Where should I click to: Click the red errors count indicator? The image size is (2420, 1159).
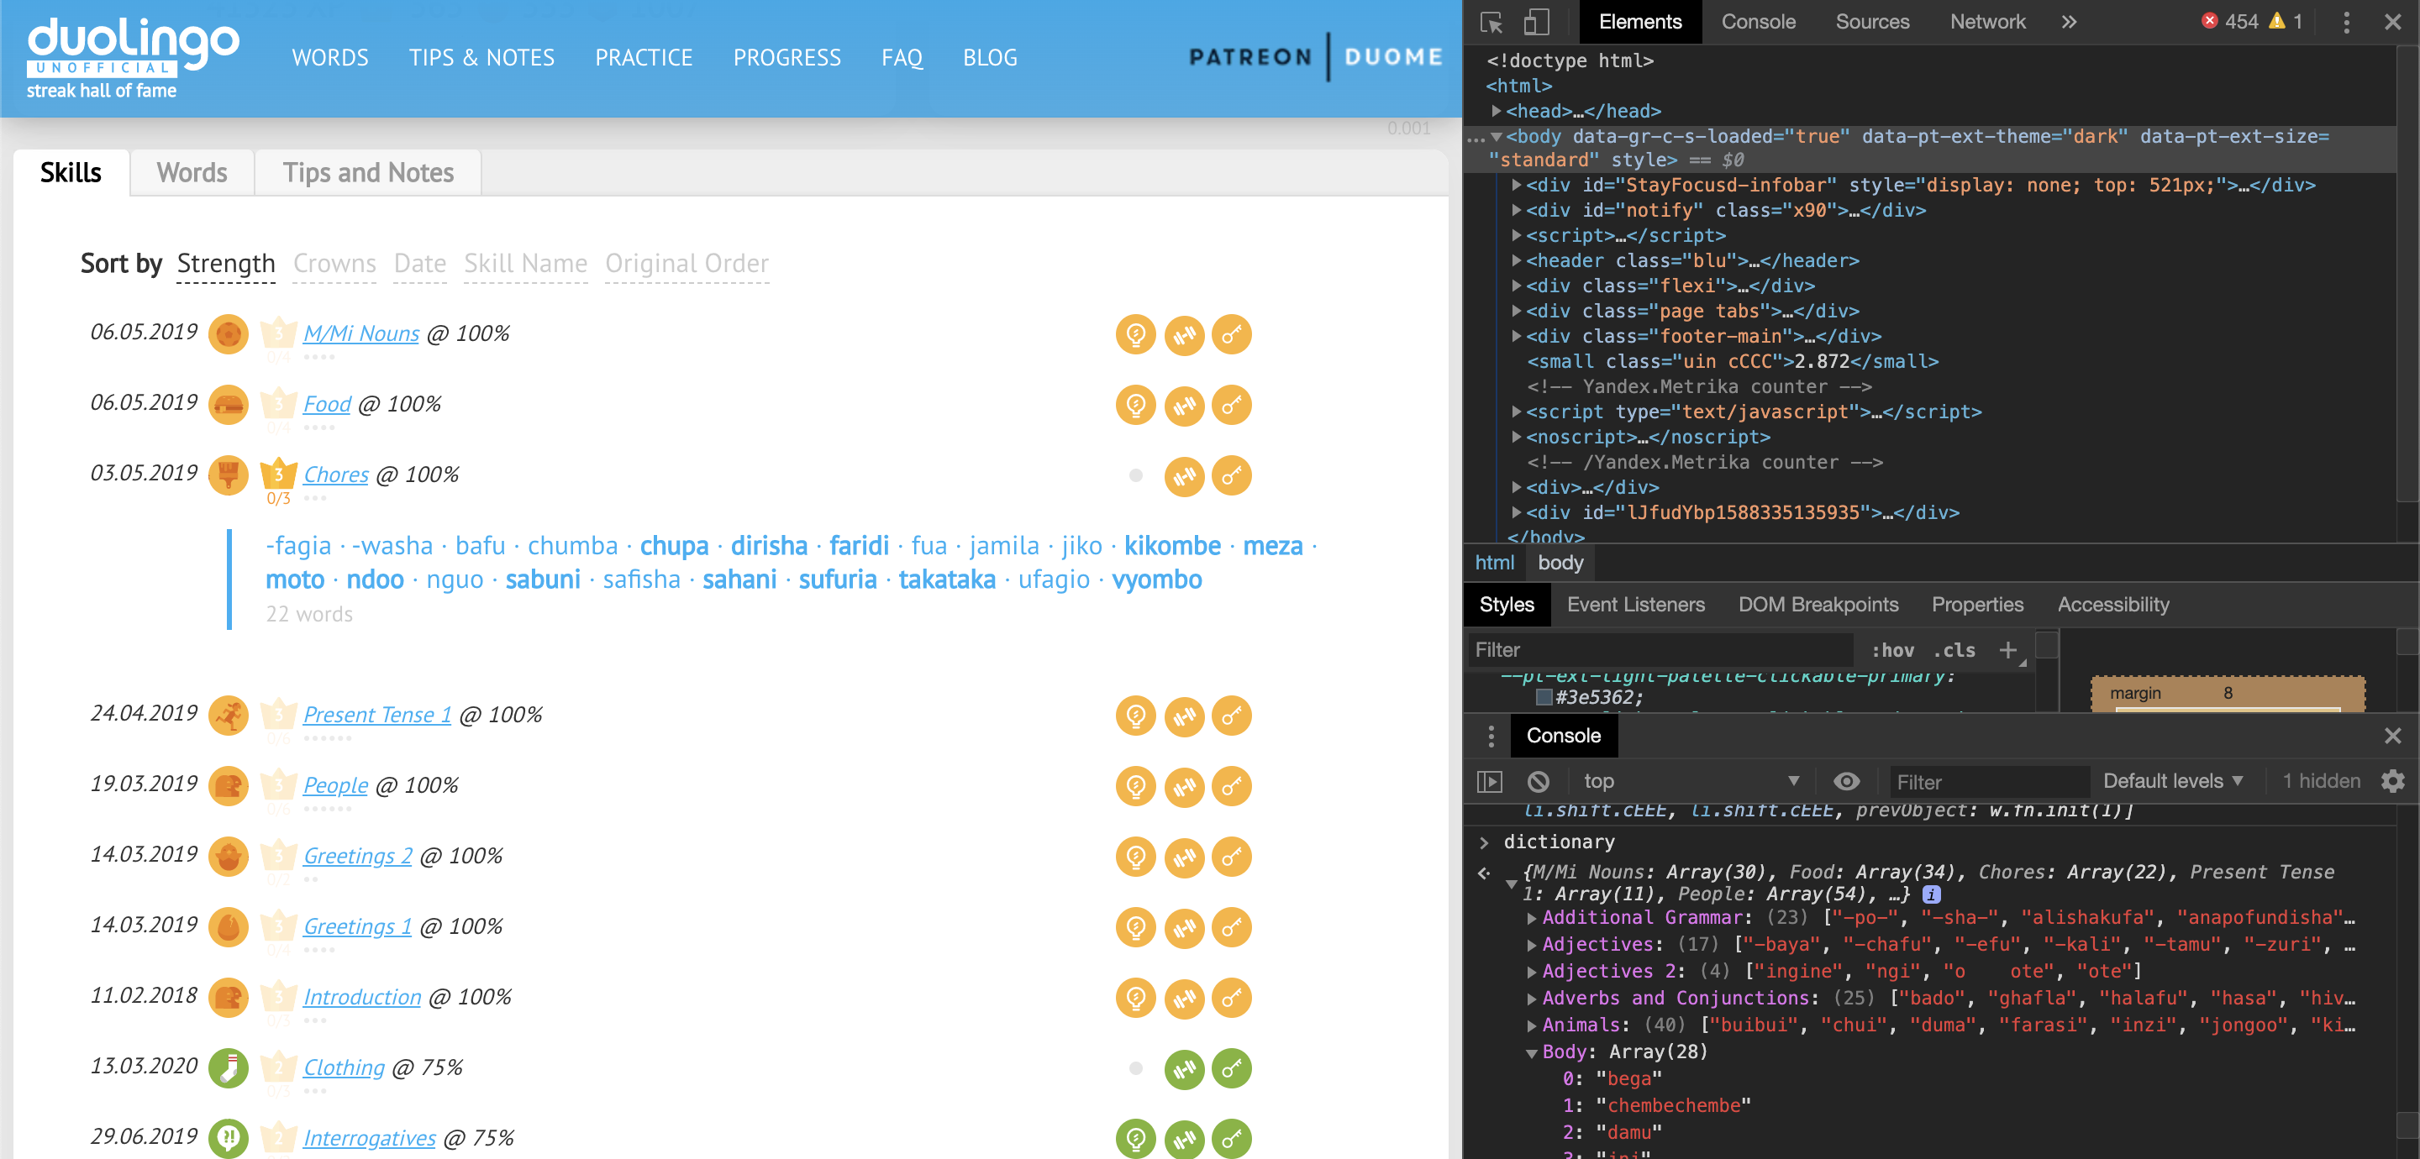tap(2229, 22)
